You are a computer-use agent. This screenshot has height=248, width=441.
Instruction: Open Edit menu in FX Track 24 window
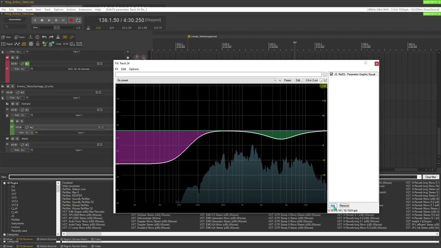pyautogui.click(x=123, y=69)
